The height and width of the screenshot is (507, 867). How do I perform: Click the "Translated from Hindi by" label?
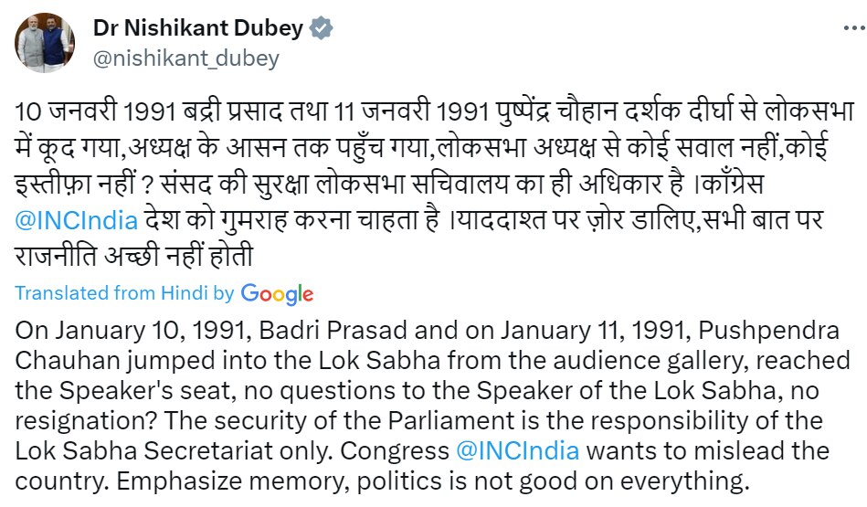pos(124,293)
